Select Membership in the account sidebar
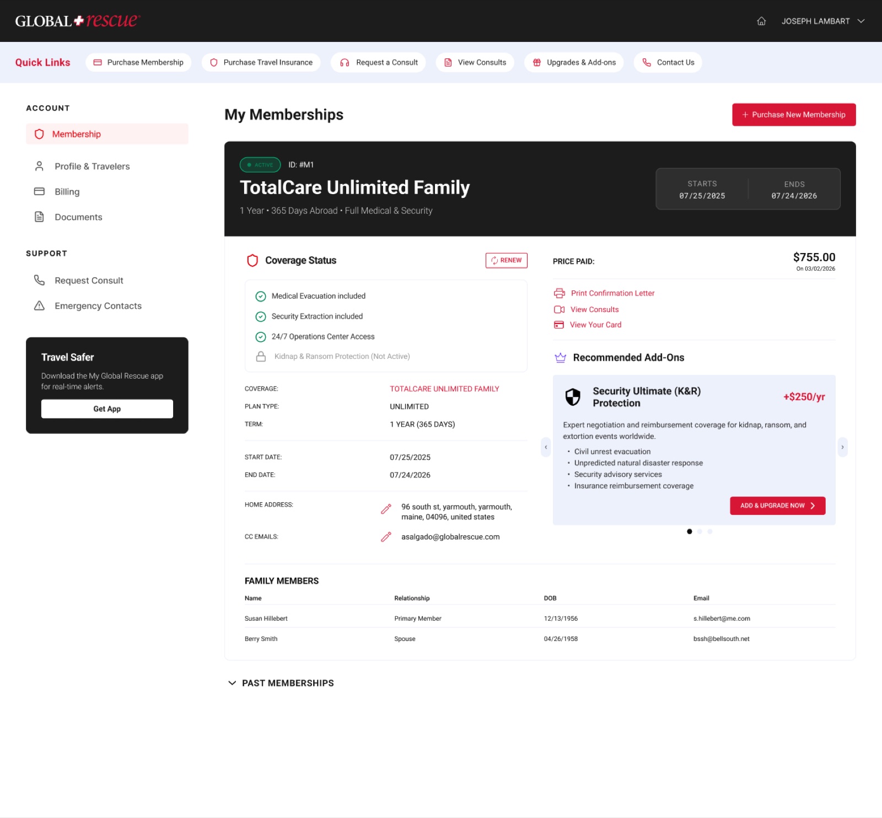882x818 pixels. 107,134
